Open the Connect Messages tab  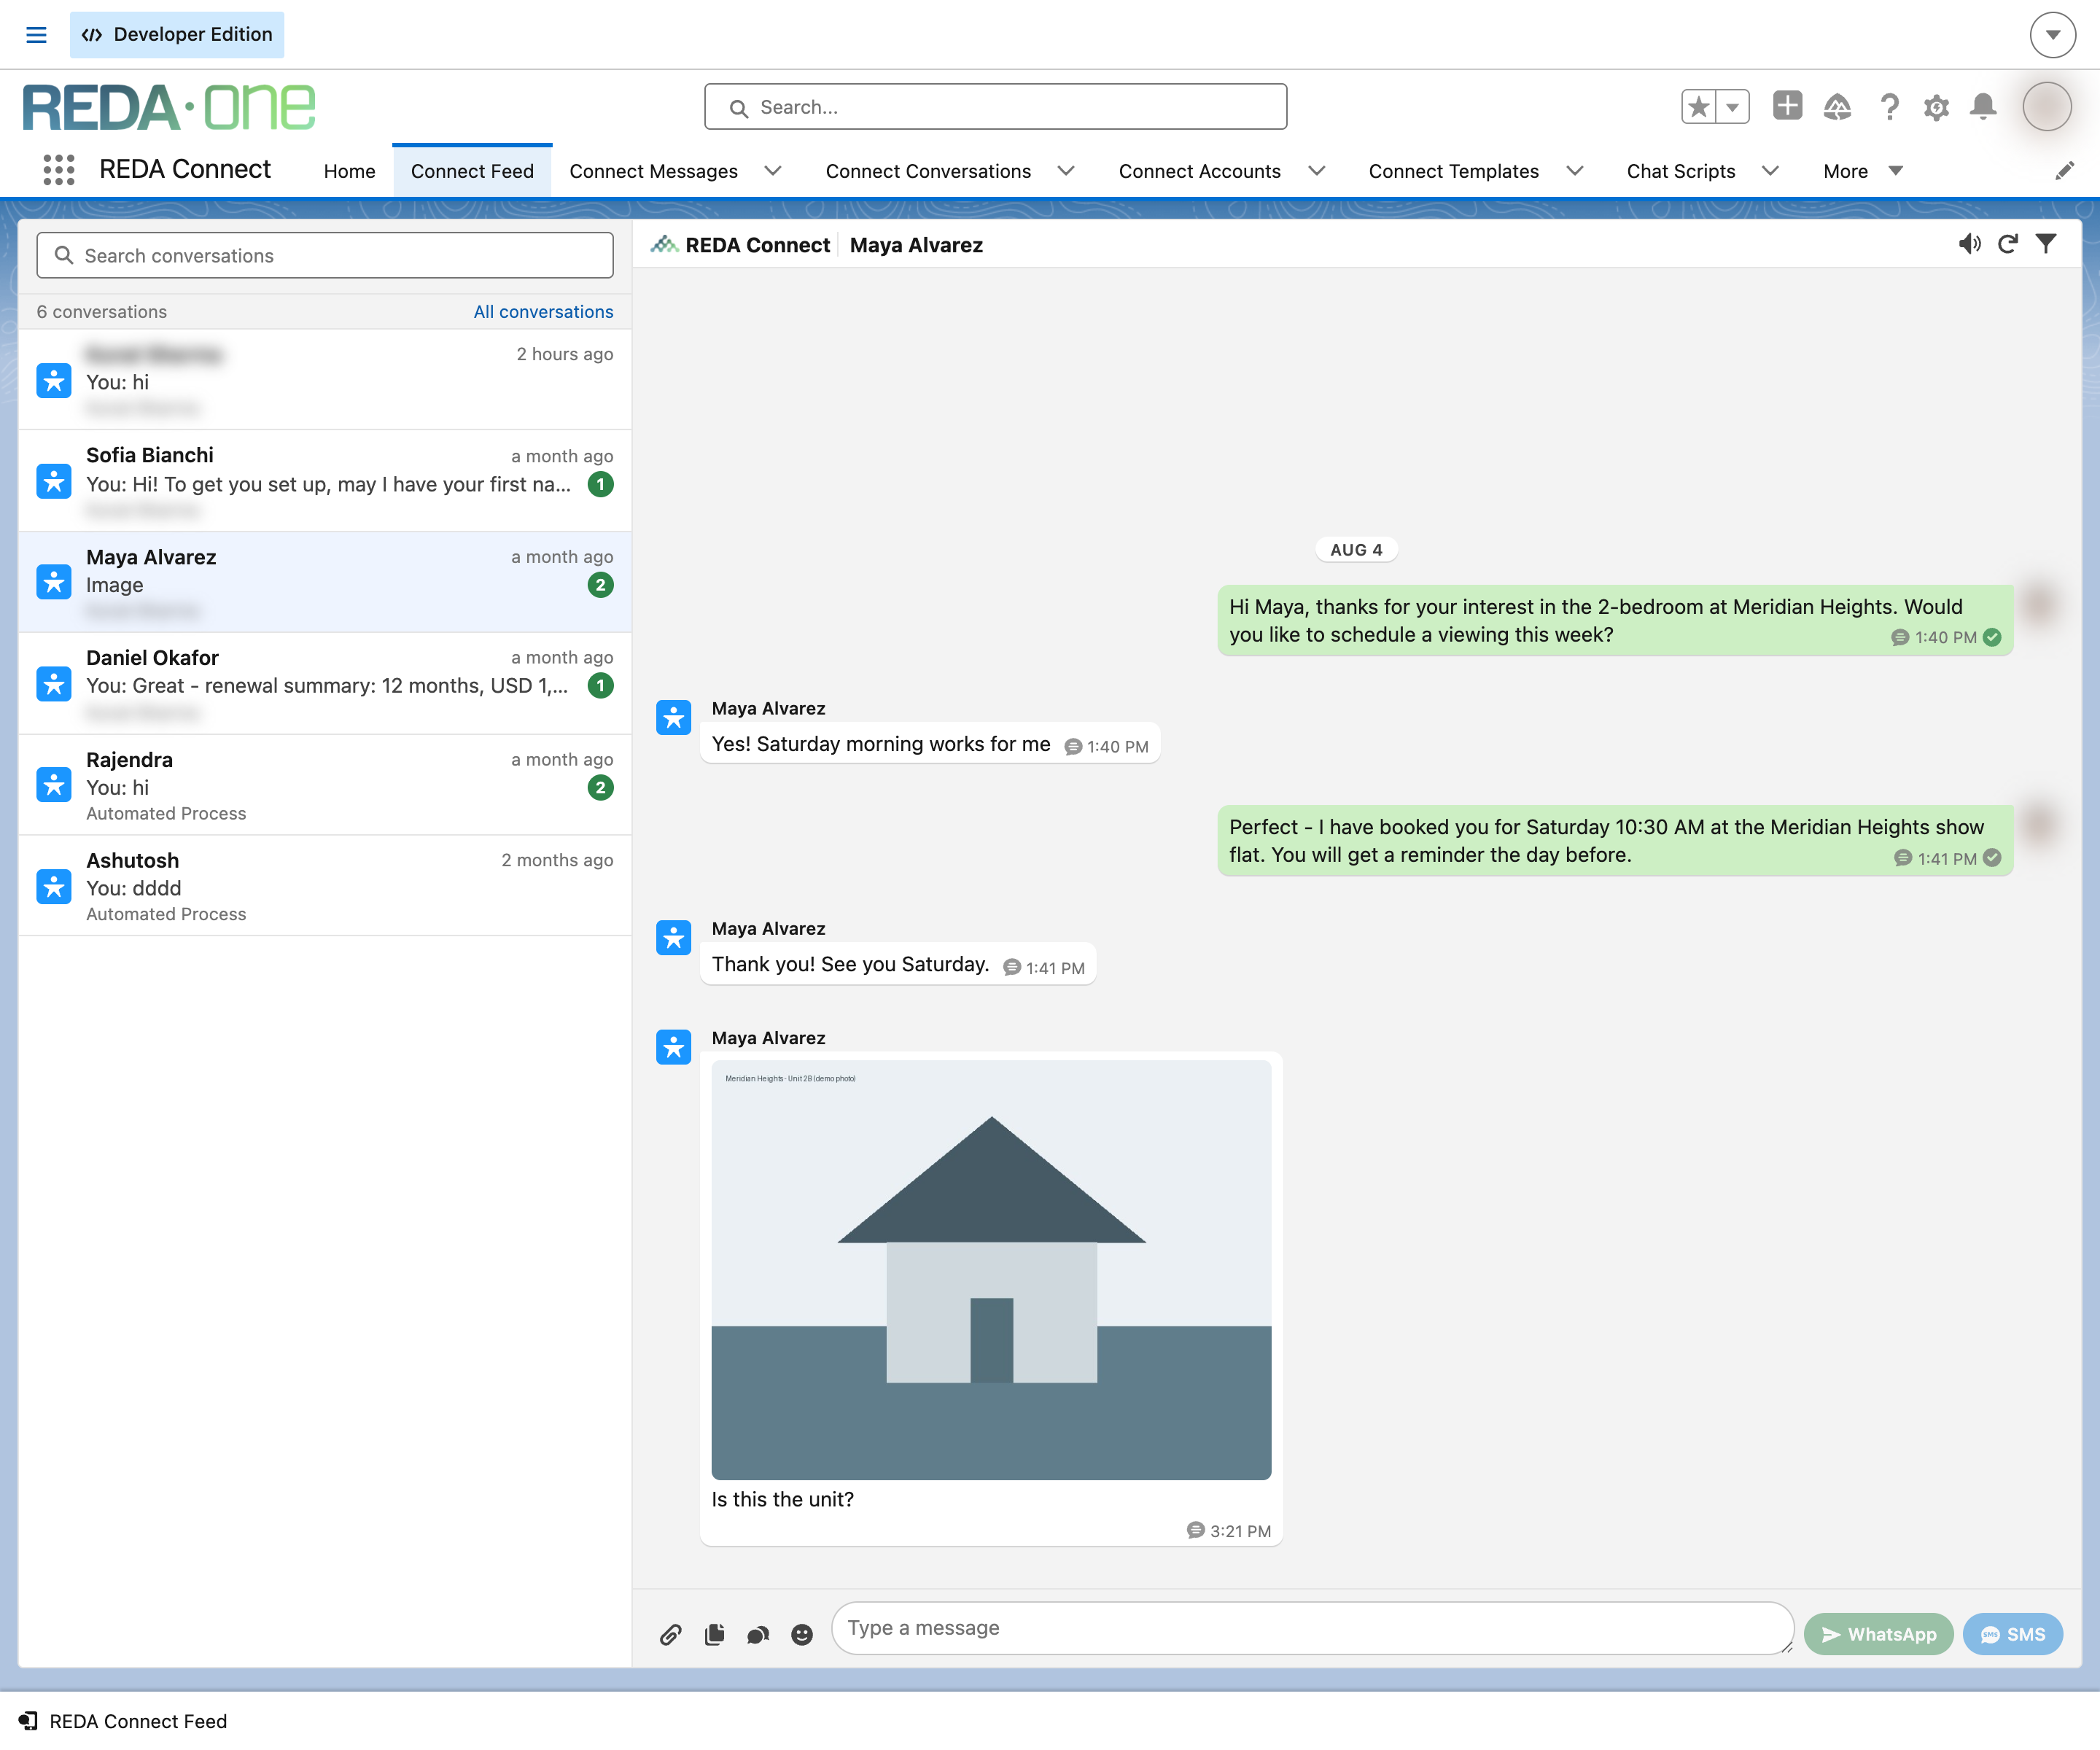(653, 171)
